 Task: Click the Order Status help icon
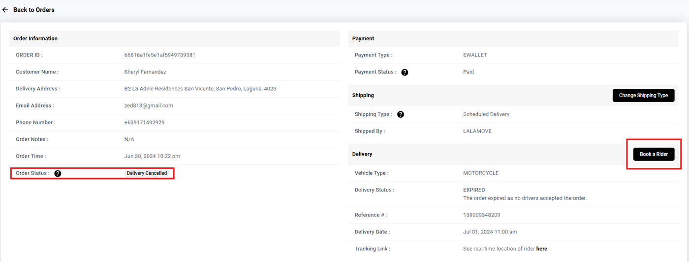pos(58,173)
